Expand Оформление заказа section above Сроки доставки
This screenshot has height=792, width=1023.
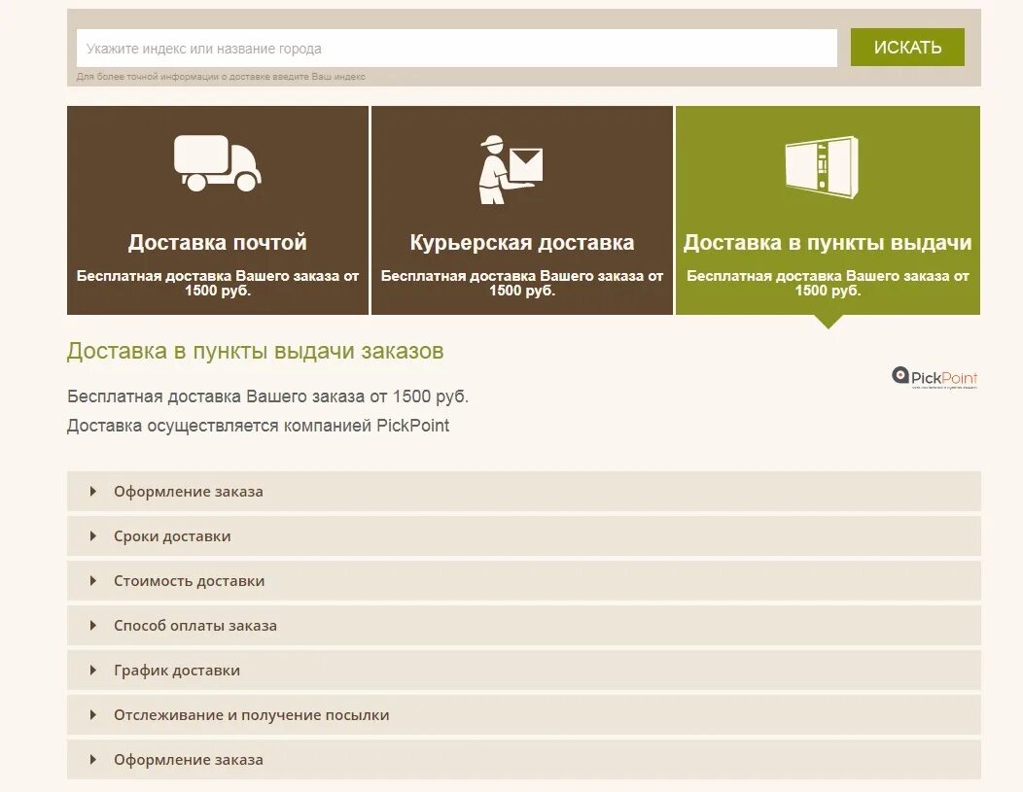pos(524,492)
